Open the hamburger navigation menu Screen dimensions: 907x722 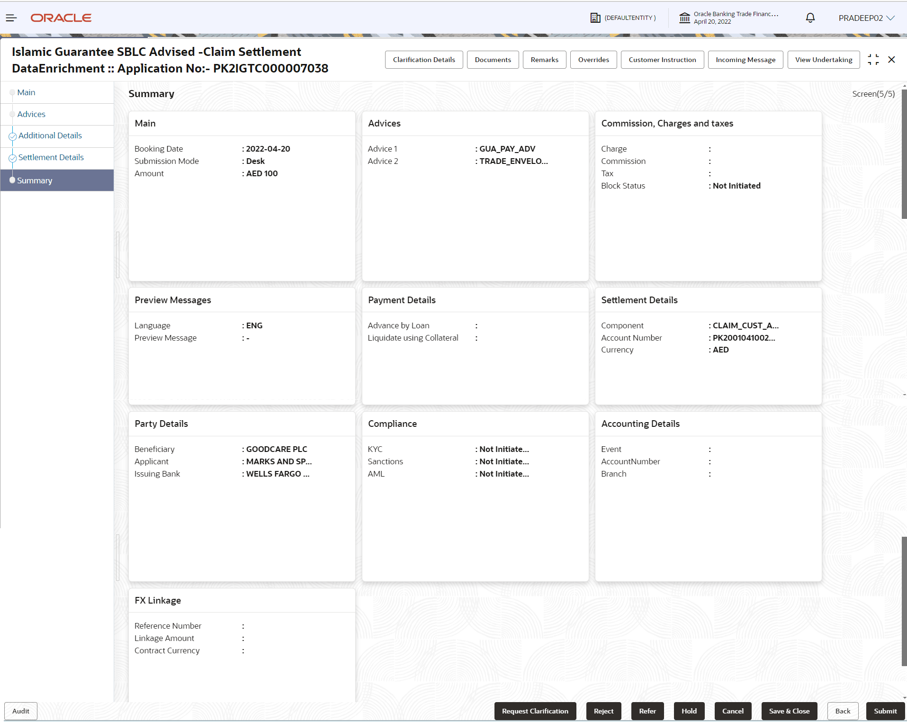pyautogui.click(x=11, y=18)
